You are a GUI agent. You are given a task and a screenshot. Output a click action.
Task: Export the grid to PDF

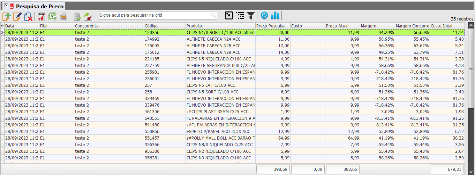[42, 16]
